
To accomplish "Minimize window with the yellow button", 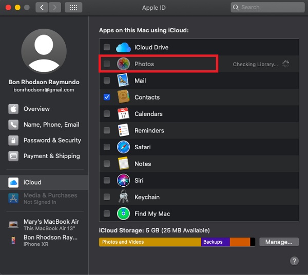I will [x=17, y=8].
